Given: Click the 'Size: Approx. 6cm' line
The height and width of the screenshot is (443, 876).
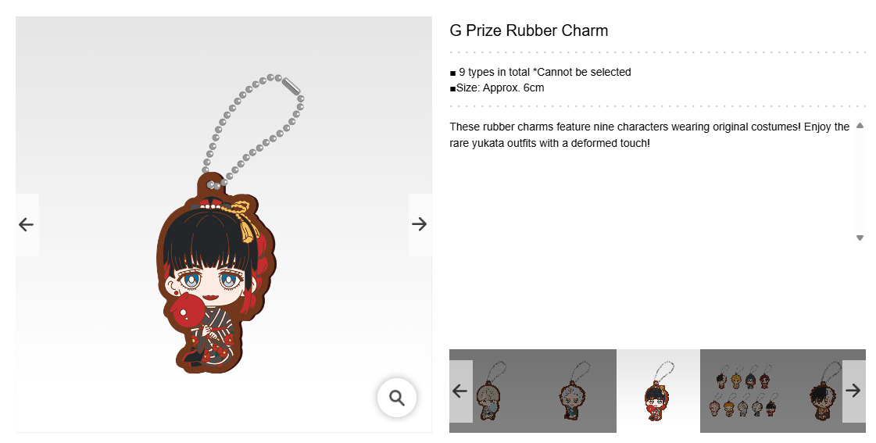Looking at the screenshot, I should click(497, 88).
